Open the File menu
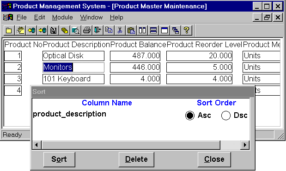286x171 pixels. pyautogui.click(x=22, y=18)
